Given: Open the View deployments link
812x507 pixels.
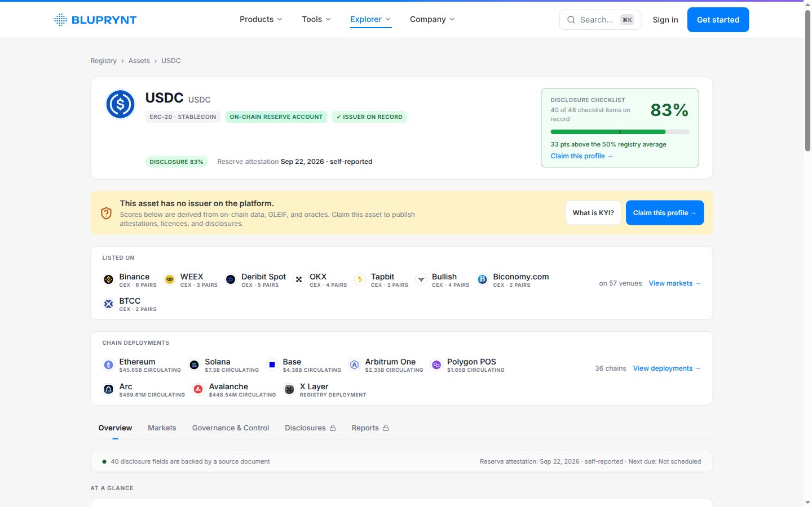Looking at the screenshot, I should point(667,368).
